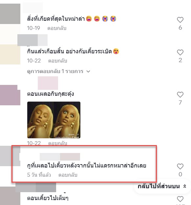Like the comment with 6 likes
Viewport: 191px width, 205px height.
tap(180, 20)
